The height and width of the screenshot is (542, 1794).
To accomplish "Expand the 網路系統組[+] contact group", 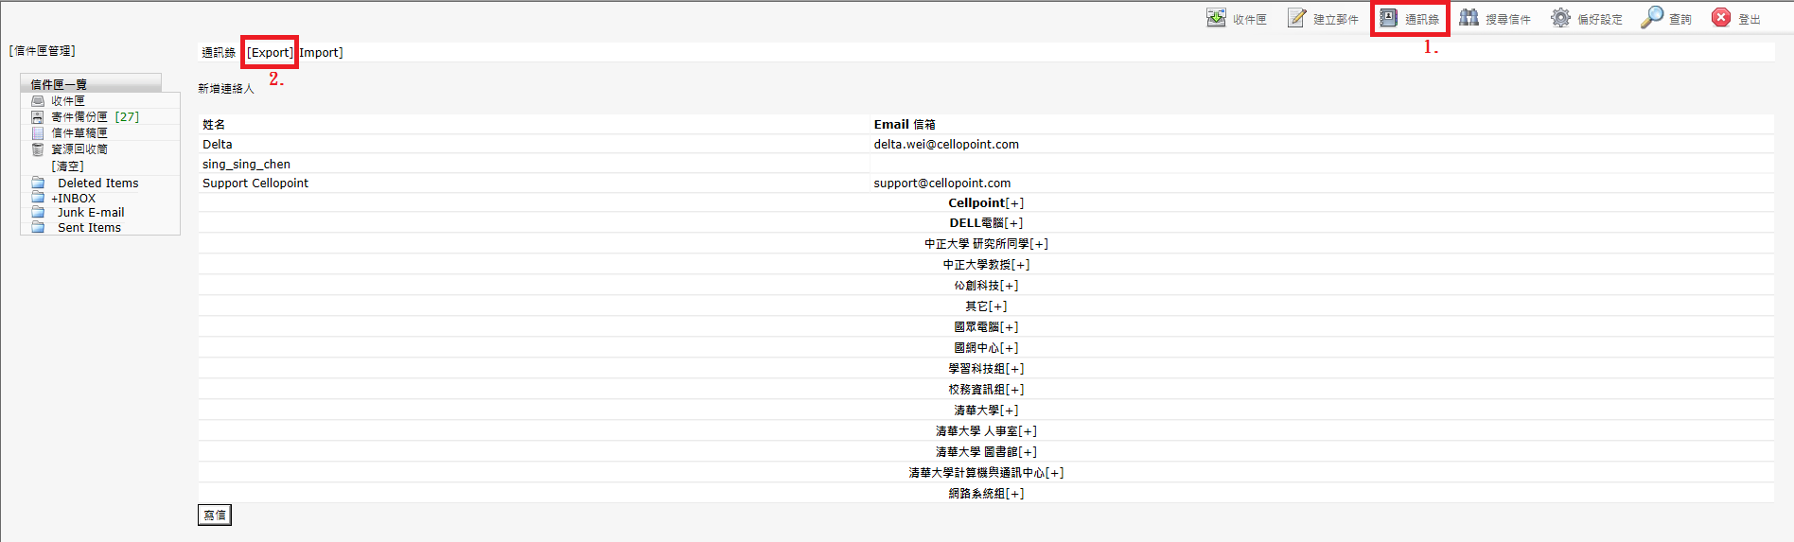I will tap(985, 494).
